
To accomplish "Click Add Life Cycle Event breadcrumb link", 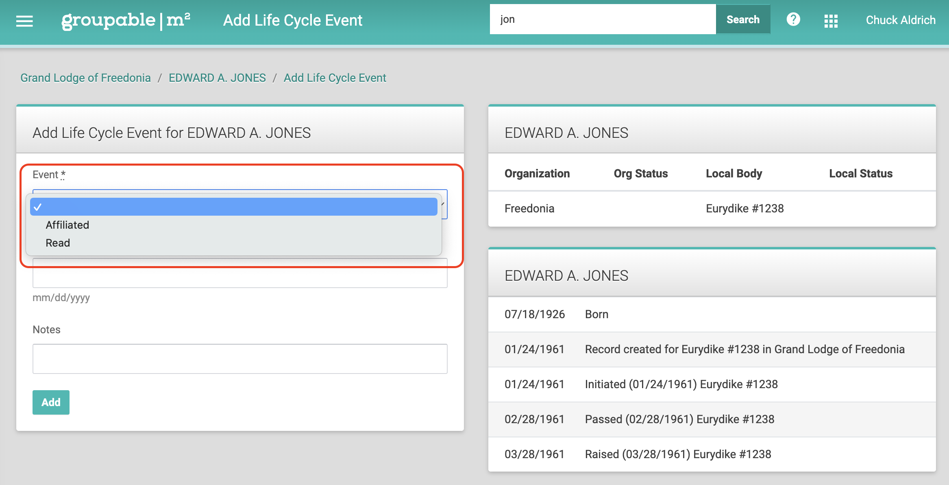I will tap(335, 78).
